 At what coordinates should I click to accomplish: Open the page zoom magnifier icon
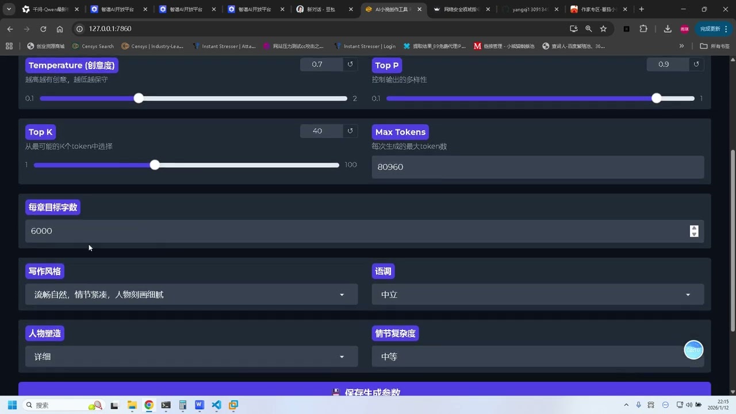pos(588,29)
